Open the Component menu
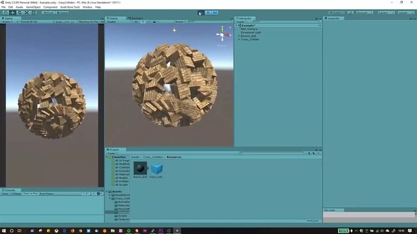Screen dimensions: 417x234 pyautogui.click(x=50, y=7)
